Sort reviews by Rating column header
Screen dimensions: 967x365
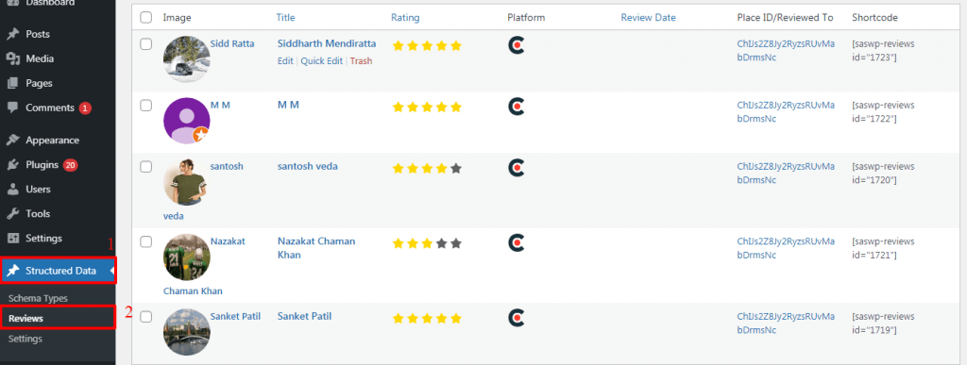click(405, 18)
